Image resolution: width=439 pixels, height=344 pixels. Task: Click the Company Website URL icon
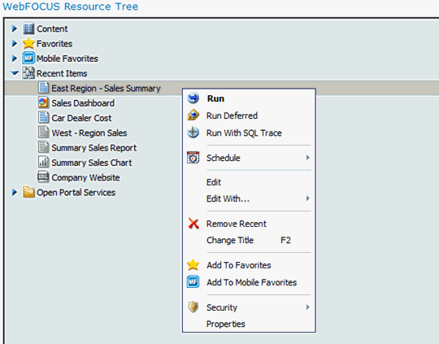(x=43, y=177)
